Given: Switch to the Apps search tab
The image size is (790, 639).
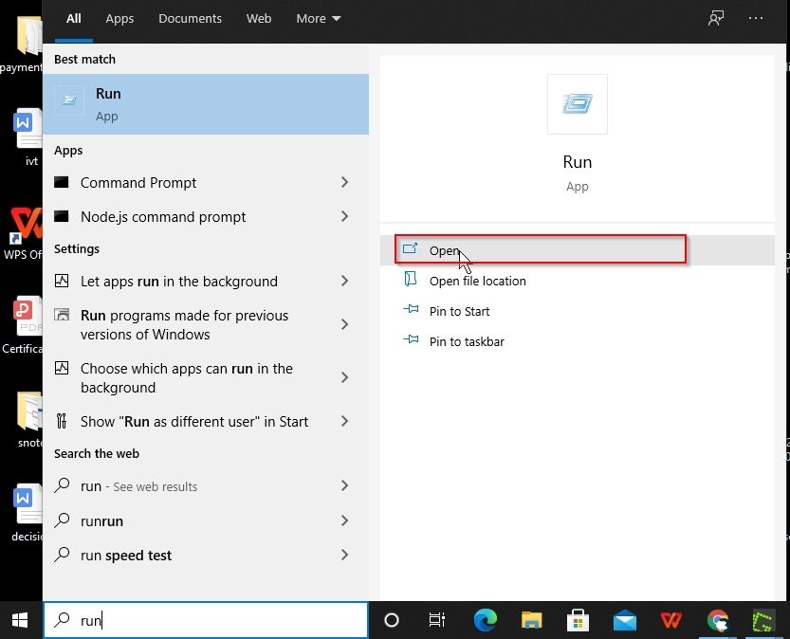Looking at the screenshot, I should pos(119,19).
